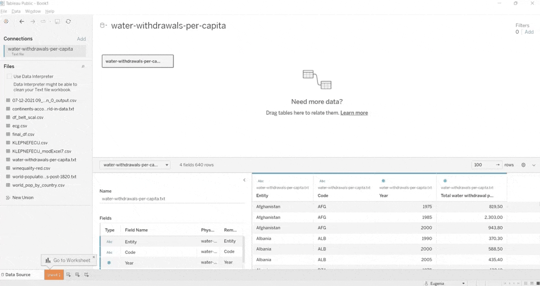Click the Tableau start page logo icon
The width and height of the screenshot is (540, 286).
tap(6, 21)
